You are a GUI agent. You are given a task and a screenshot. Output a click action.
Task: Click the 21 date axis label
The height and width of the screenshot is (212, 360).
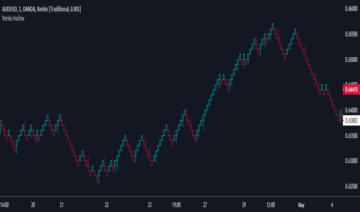click(x=61, y=205)
